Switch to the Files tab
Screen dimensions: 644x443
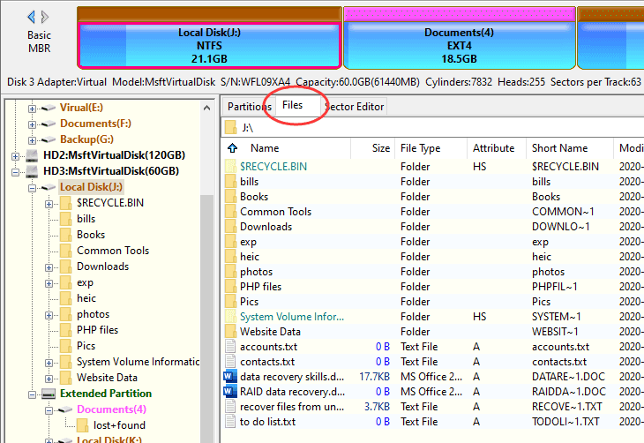(293, 106)
